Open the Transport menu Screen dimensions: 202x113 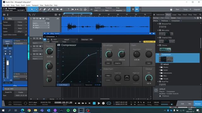(35, 5)
